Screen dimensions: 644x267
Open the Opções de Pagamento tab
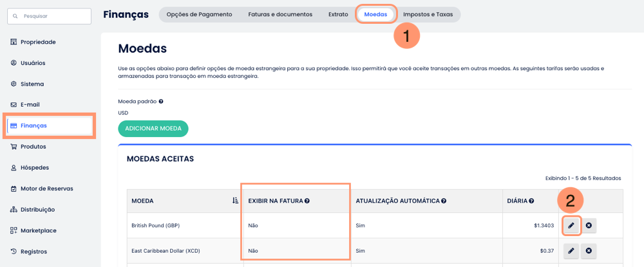pyautogui.click(x=199, y=14)
